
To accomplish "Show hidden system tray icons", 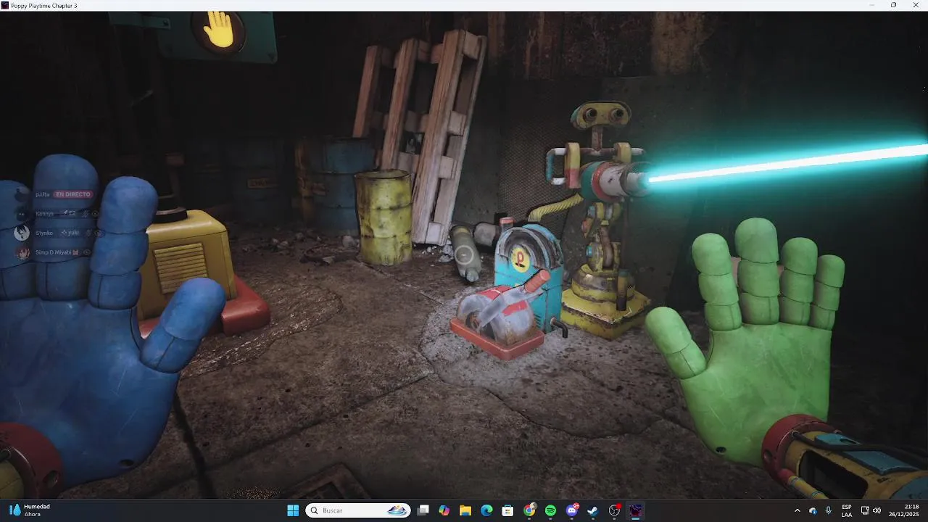I will tap(797, 510).
